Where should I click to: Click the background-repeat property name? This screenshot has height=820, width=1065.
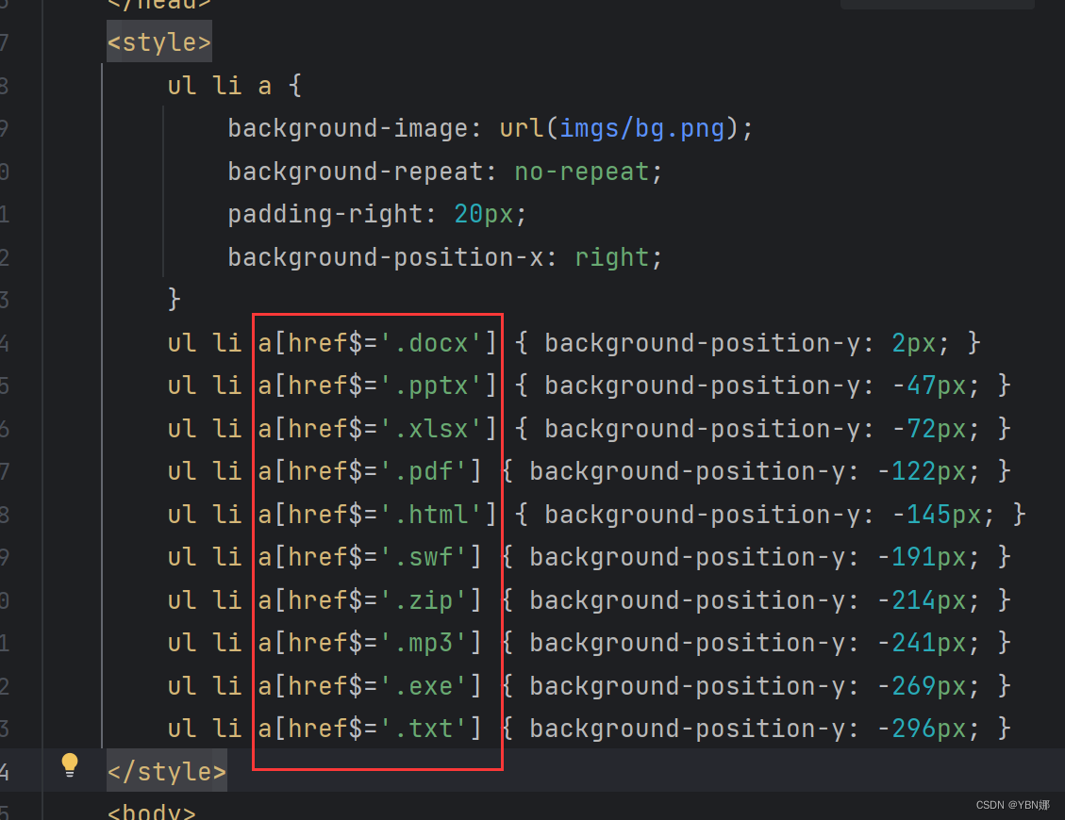click(355, 171)
